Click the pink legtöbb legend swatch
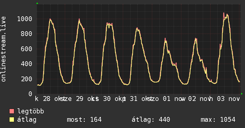The height and width of the screenshot is (128, 245). point(12,111)
